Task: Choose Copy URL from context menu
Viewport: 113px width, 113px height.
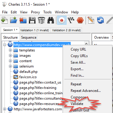Action: tap(78, 49)
